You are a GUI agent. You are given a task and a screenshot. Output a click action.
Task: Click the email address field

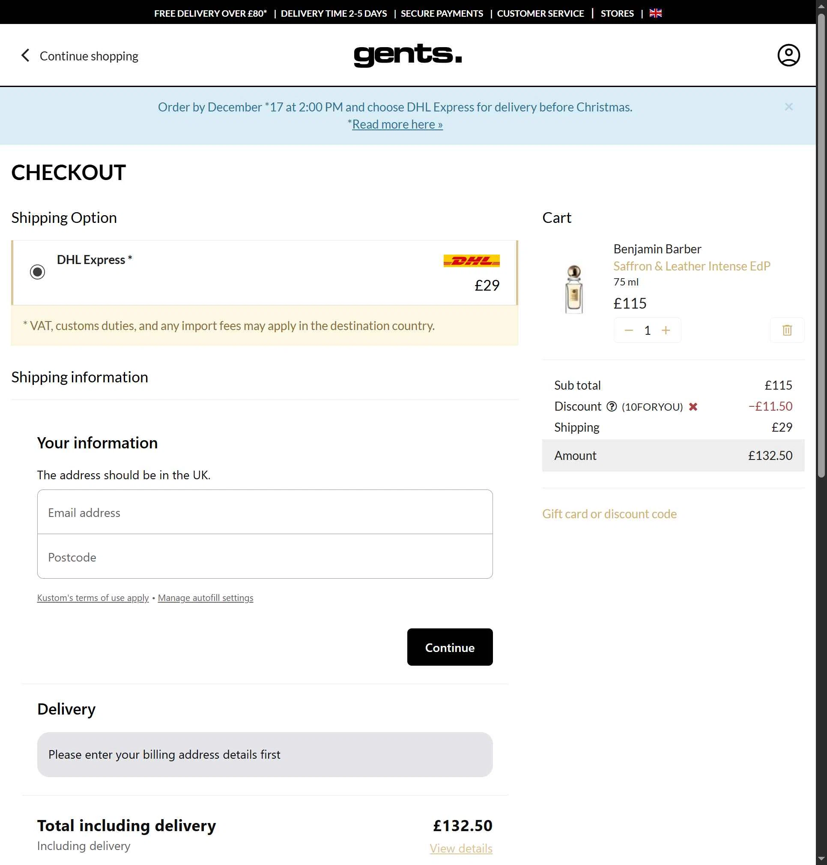pos(265,512)
